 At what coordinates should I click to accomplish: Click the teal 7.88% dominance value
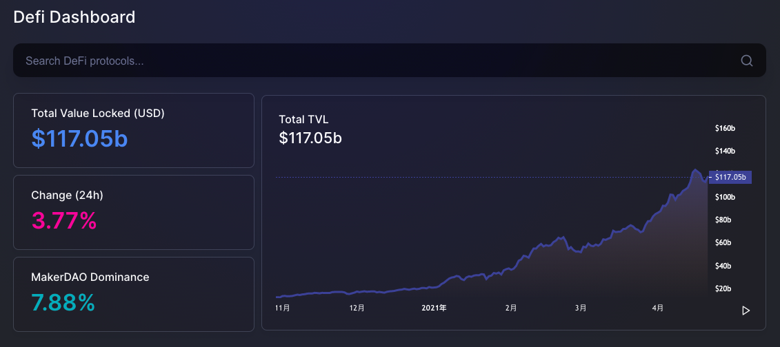63,302
